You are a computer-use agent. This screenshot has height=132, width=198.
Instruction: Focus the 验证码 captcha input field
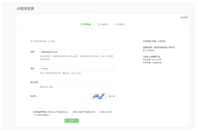pyautogui.click(x=65, y=96)
